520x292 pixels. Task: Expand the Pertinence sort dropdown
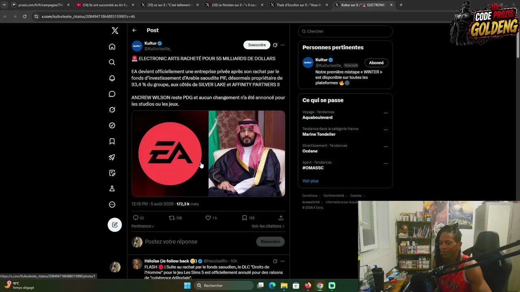coord(143,226)
